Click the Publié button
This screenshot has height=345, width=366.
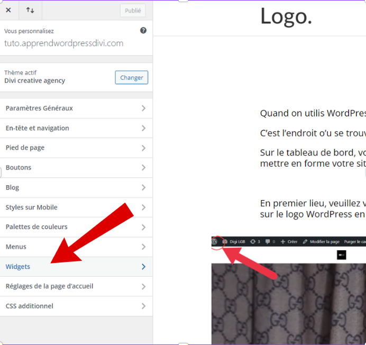point(133,10)
